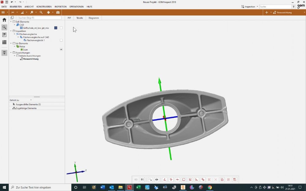Click the camera snapshot icon in orange toolbar
The height and width of the screenshot is (191, 306).
point(58,13)
